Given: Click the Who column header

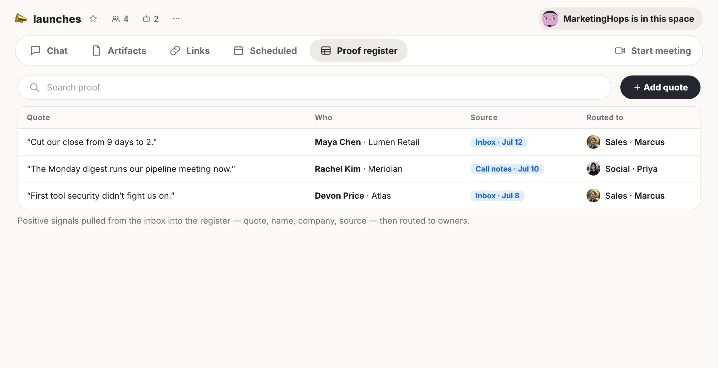Looking at the screenshot, I should click(x=323, y=118).
